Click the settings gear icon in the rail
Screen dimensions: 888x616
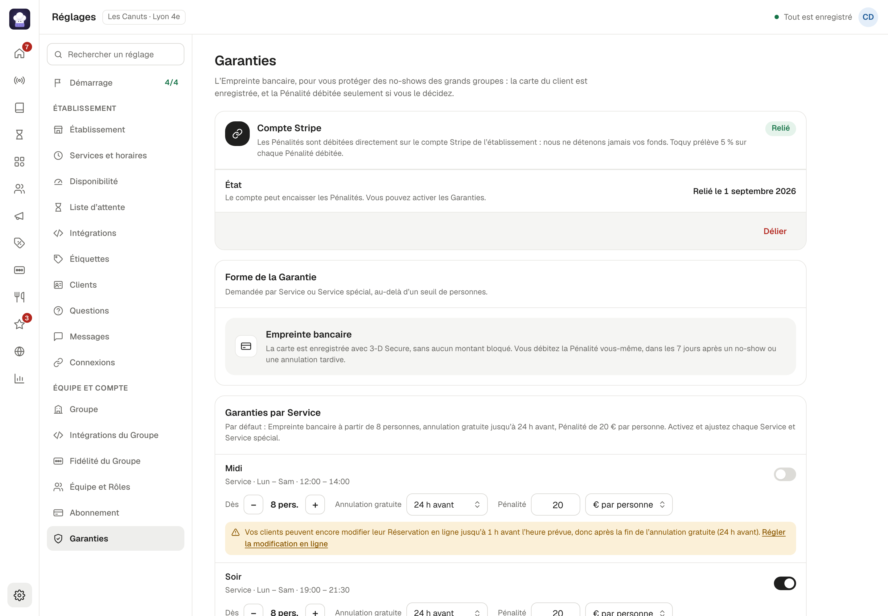click(x=19, y=595)
